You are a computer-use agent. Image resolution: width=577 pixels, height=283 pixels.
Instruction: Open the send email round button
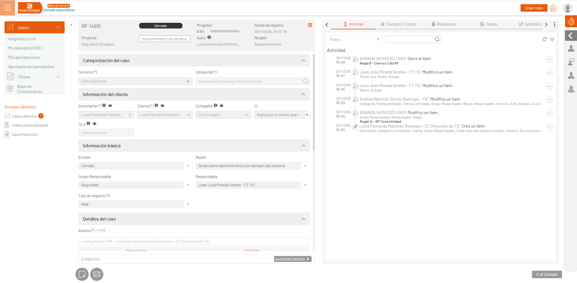point(97,274)
